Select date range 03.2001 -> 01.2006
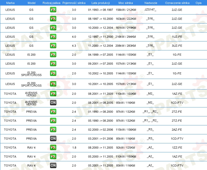The image size is (207, 170). 101,139
